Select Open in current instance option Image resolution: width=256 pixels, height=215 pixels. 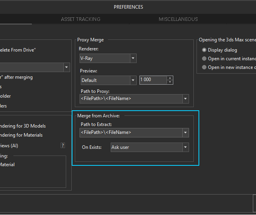(204, 59)
